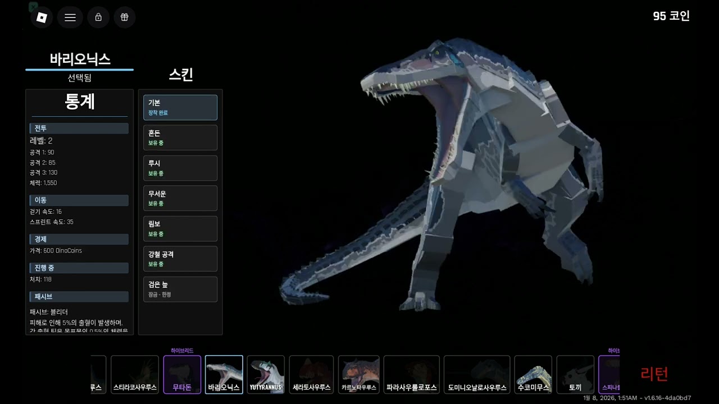
Task: Click the locked 검은 늪 skin
Action: (x=180, y=289)
